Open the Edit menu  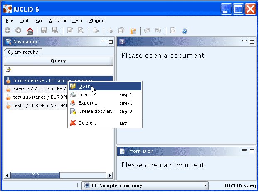24,20
